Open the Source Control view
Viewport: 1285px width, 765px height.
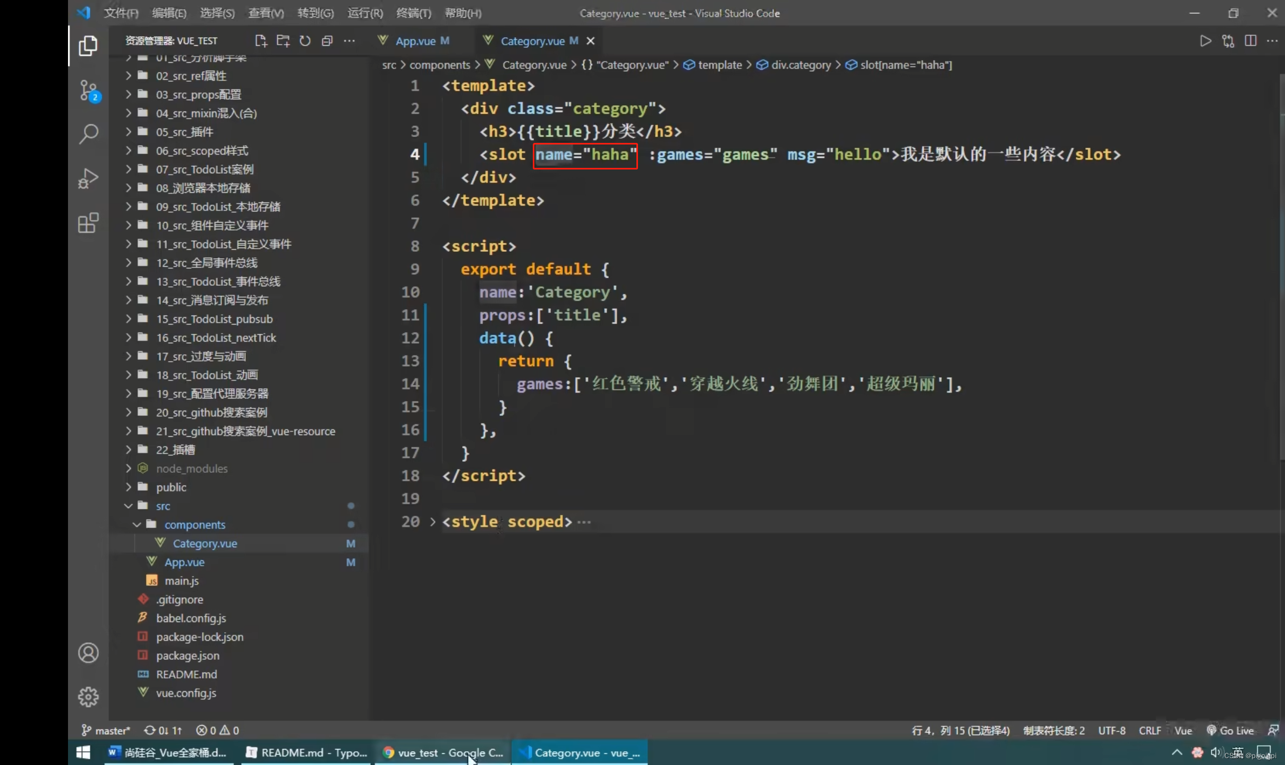click(88, 91)
